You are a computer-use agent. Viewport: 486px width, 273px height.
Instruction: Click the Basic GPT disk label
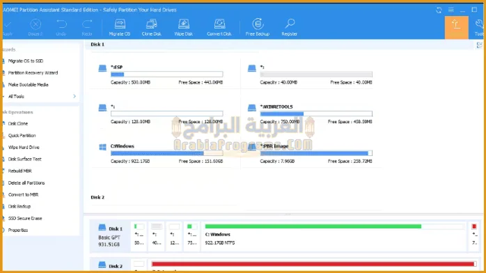[109, 237]
